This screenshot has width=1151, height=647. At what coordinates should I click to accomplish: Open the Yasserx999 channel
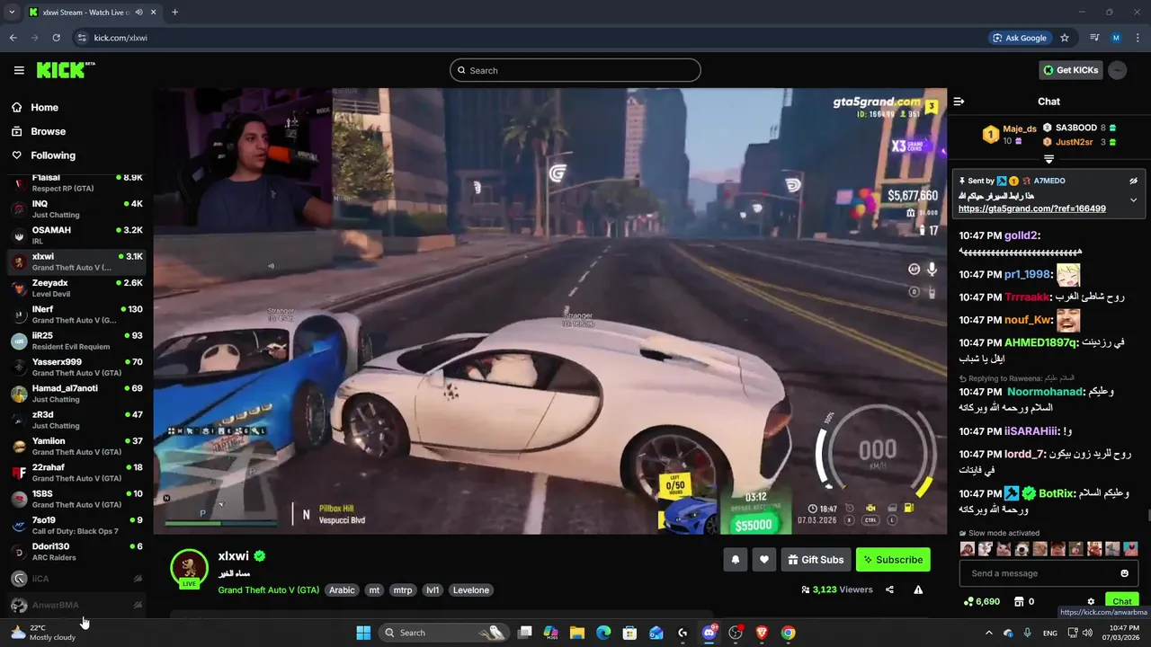pyautogui.click(x=76, y=368)
